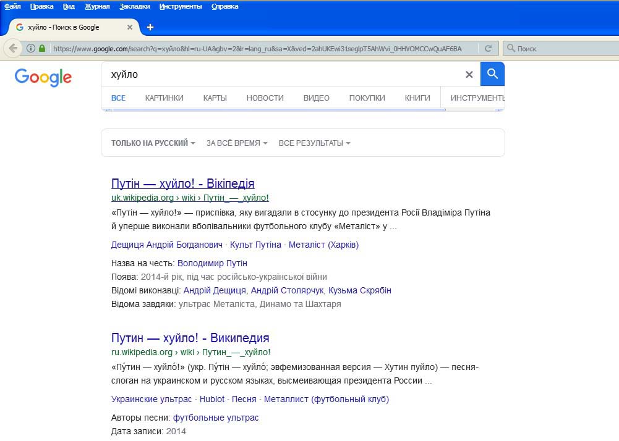This screenshot has width=619, height=441.
Task: Click the blue Google search button
Action: 492,73
